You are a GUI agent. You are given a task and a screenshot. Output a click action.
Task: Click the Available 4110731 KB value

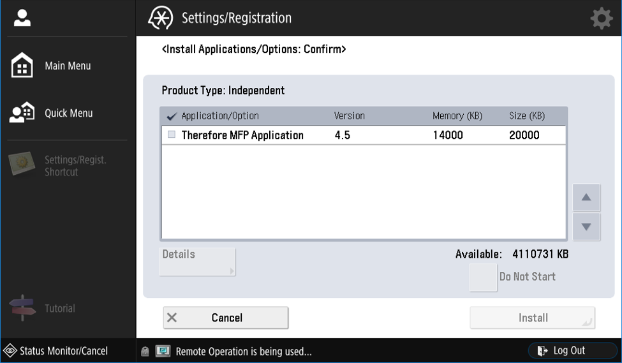pyautogui.click(x=540, y=254)
